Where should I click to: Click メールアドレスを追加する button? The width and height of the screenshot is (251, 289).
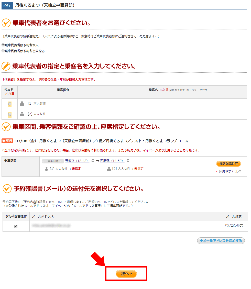coord(221,241)
